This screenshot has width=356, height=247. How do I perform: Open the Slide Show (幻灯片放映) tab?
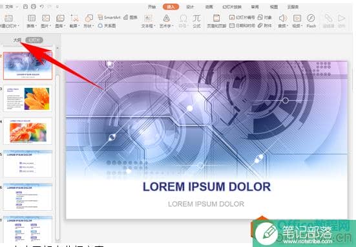click(x=232, y=7)
